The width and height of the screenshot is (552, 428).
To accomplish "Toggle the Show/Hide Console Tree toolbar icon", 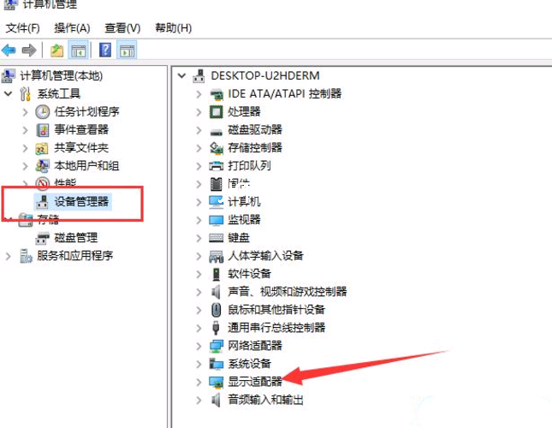I will click(79, 51).
